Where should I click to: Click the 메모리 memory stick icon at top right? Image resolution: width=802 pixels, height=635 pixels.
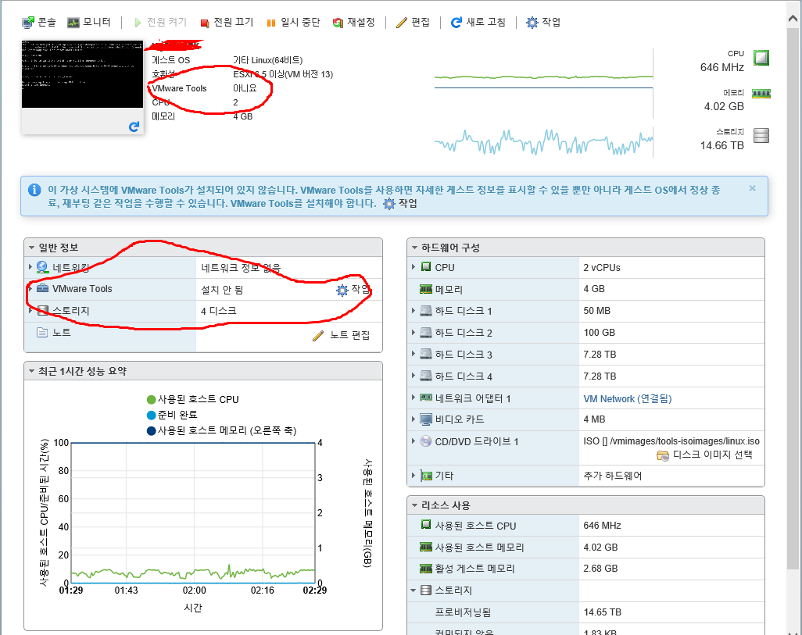click(761, 94)
